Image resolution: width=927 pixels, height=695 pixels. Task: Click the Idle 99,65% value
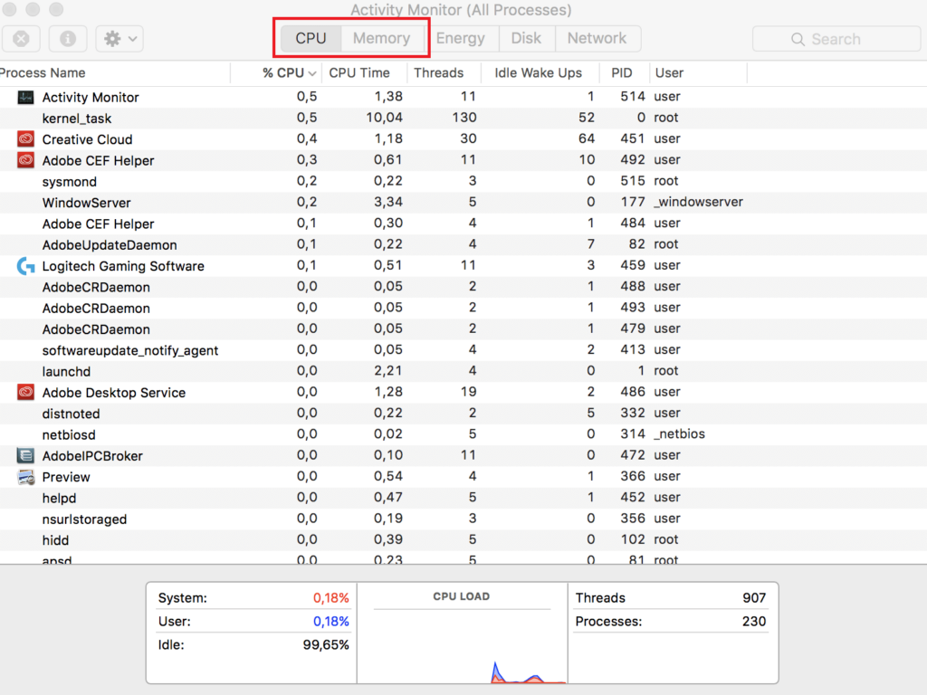[326, 644]
